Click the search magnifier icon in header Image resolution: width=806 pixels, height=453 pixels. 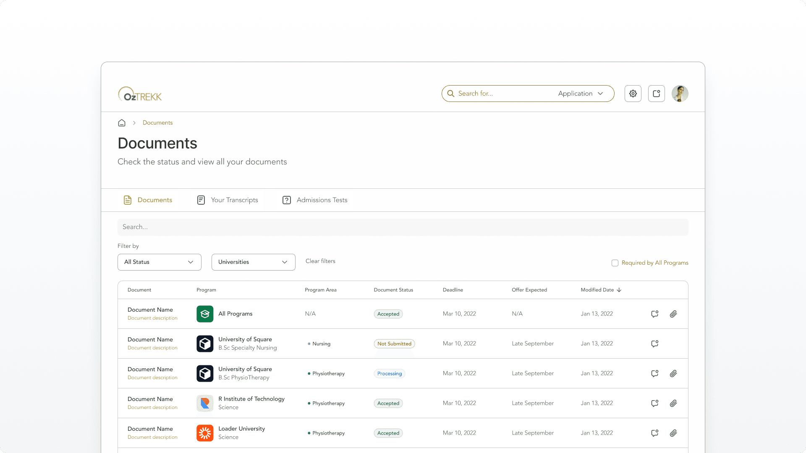(x=451, y=94)
